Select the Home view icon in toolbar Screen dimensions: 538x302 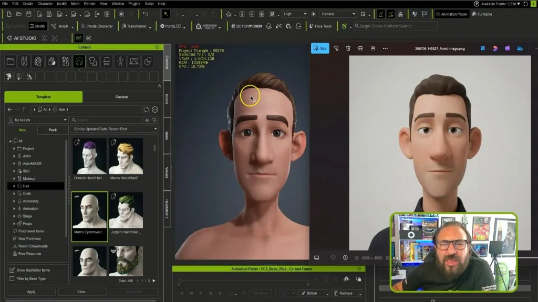[229, 14]
